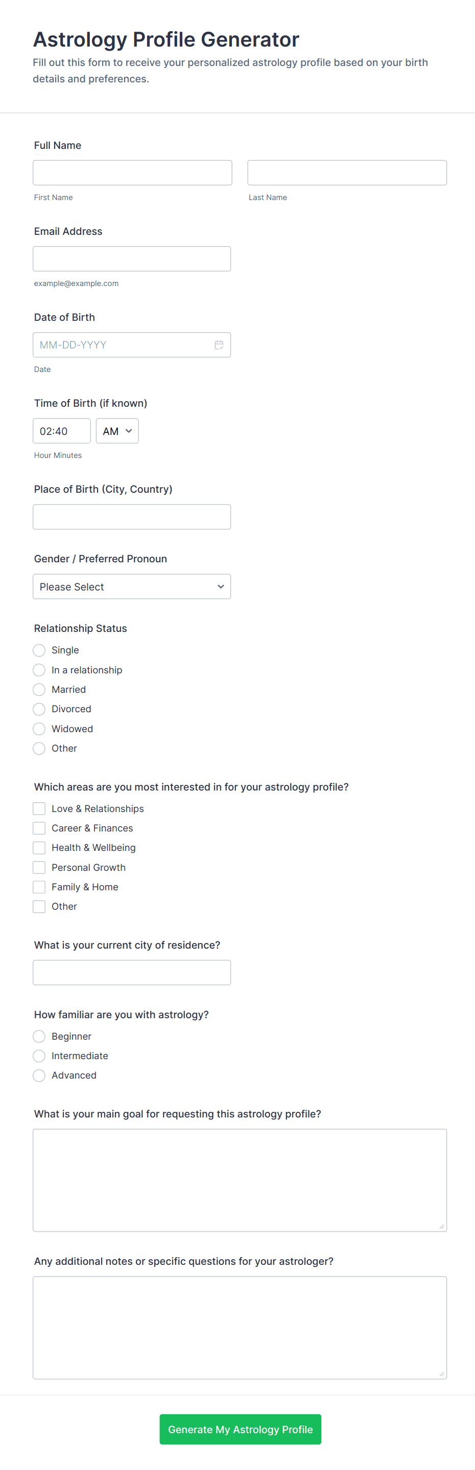The height and width of the screenshot is (1470, 475).
Task: Choose Advanced astrology familiarity
Action: (x=39, y=1075)
